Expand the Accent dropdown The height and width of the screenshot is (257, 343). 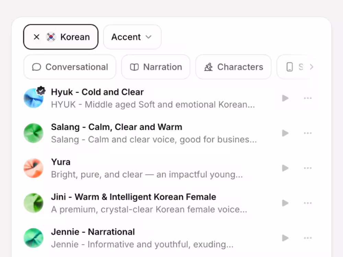point(132,37)
